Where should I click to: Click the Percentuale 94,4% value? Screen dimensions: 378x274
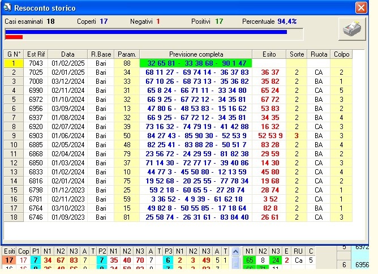coord(287,21)
